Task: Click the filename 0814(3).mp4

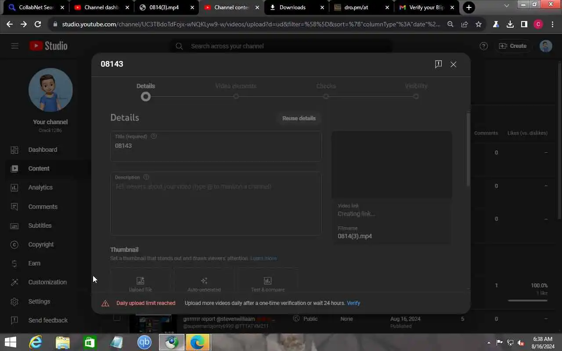Action: 355,236
